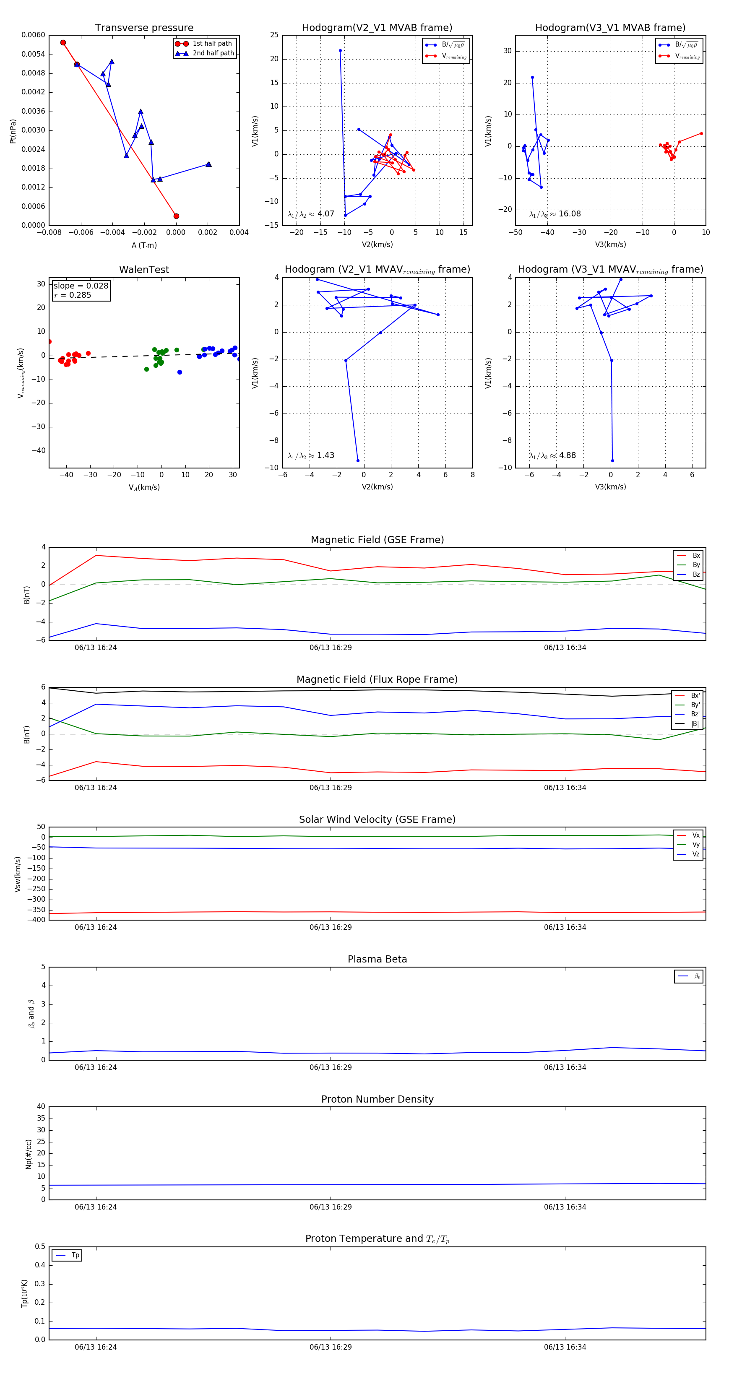Select the Bx legend entry in GSE plot
Image resolution: width=755 pixels, height=1384 pixels.
[x=688, y=556]
